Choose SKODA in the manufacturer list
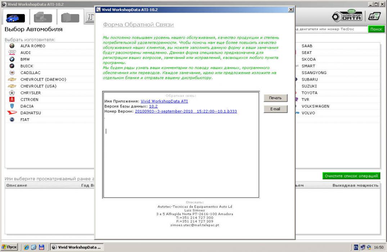This screenshot has height=252, width=387. (x=309, y=59)
